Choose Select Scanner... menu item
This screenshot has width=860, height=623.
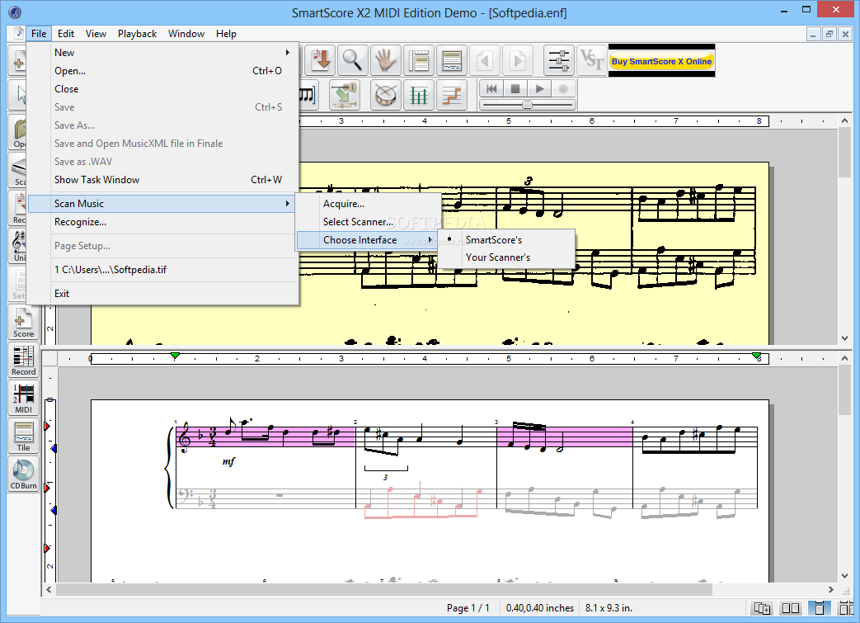367,222
